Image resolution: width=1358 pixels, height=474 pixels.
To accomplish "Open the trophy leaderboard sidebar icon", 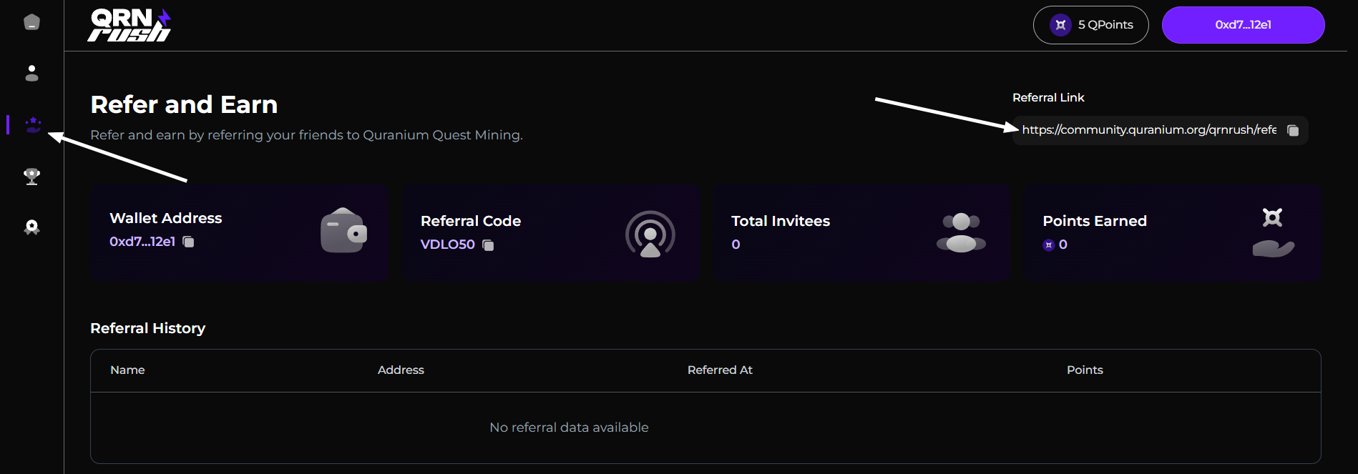I will 31,176.
